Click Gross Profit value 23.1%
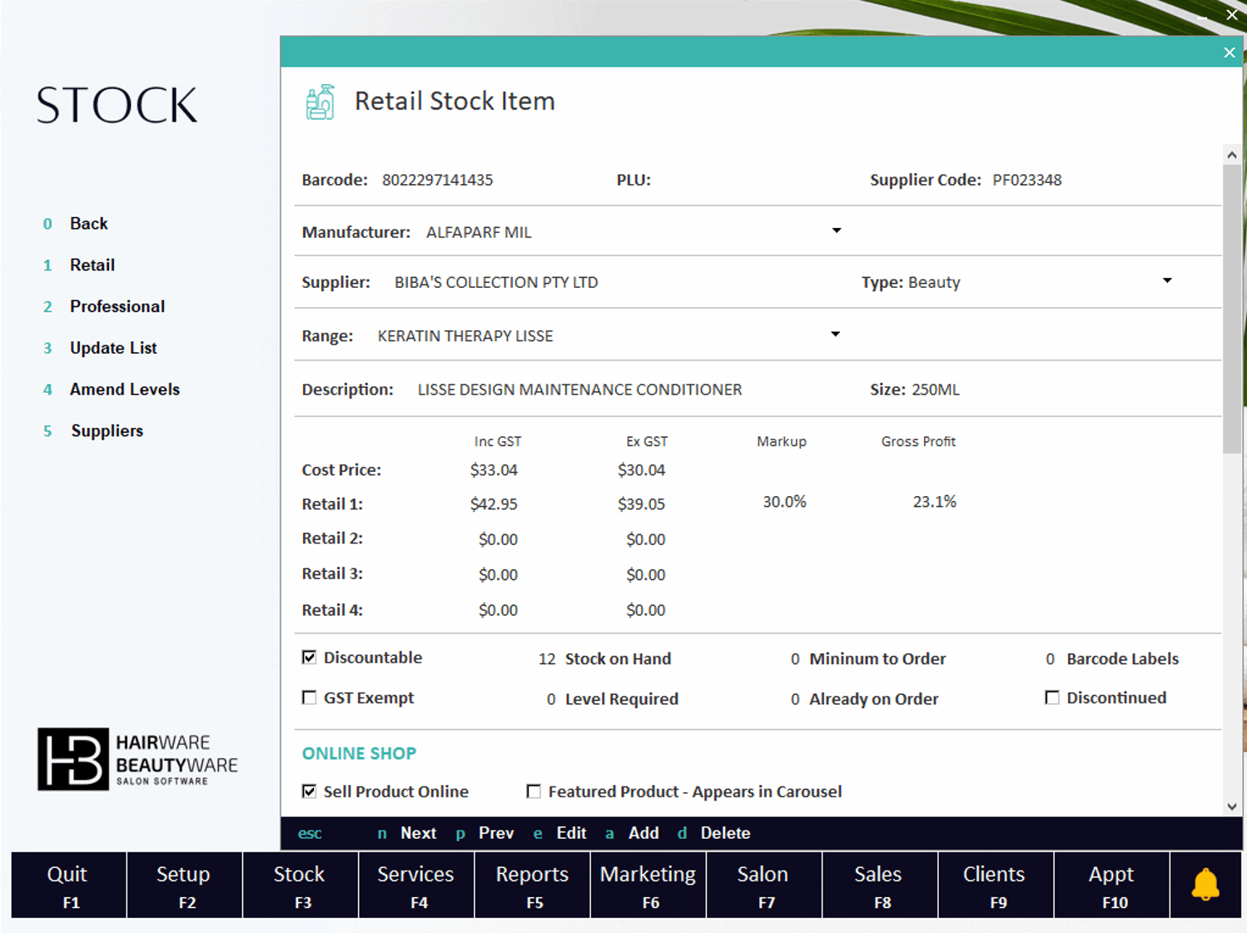 (x=934, y=502)
